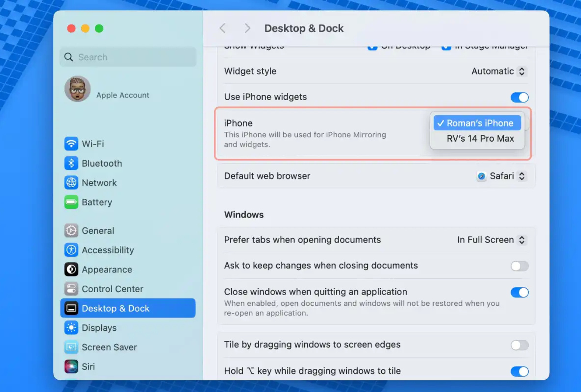Open Apple Account settings
The height and width of the screenshot is (392, 581).
click(x=122, y=95)
